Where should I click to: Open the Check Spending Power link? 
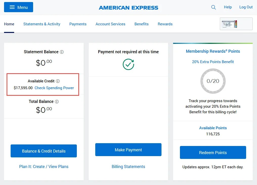pos(54,88)
